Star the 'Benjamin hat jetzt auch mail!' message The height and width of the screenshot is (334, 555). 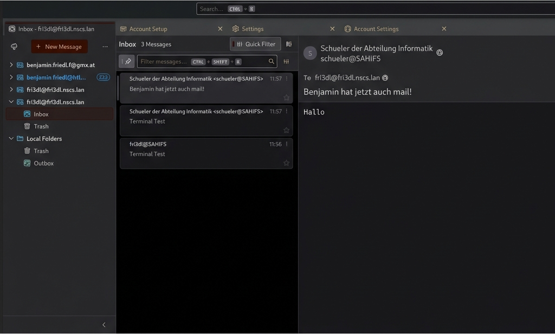(286, 98)
